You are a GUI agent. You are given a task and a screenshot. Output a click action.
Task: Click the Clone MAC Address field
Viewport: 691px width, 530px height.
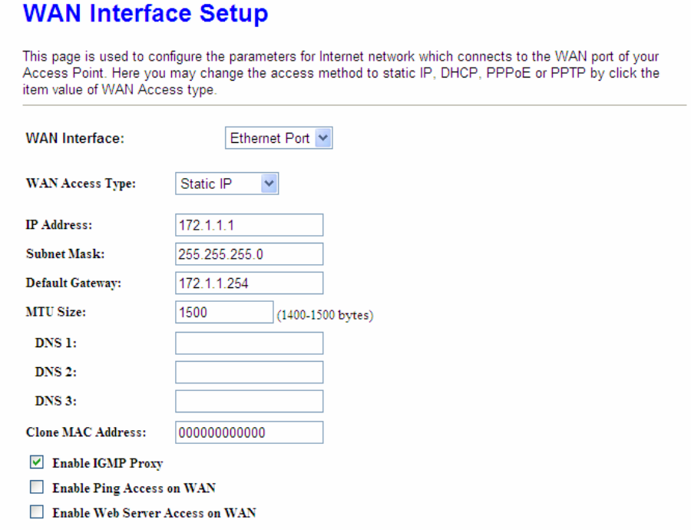point(249,432)
